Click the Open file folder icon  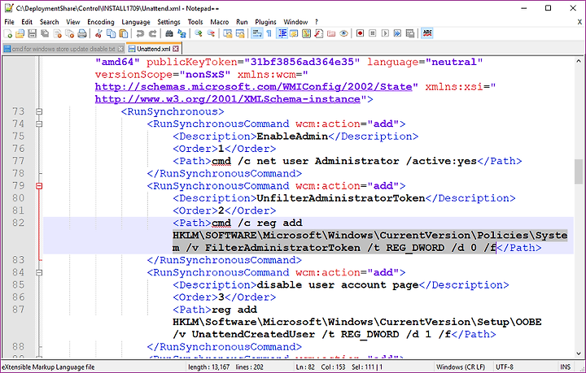[20, 34]
